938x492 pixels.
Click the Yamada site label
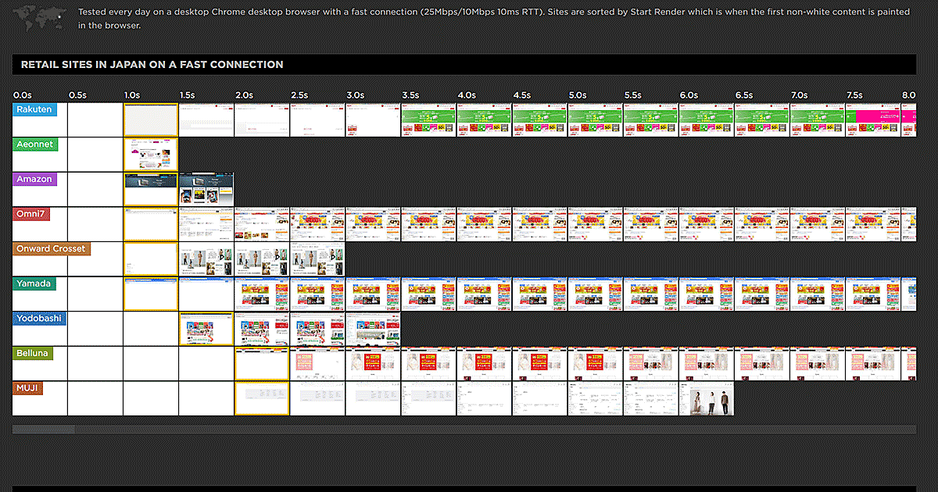[x=34, y=283]
